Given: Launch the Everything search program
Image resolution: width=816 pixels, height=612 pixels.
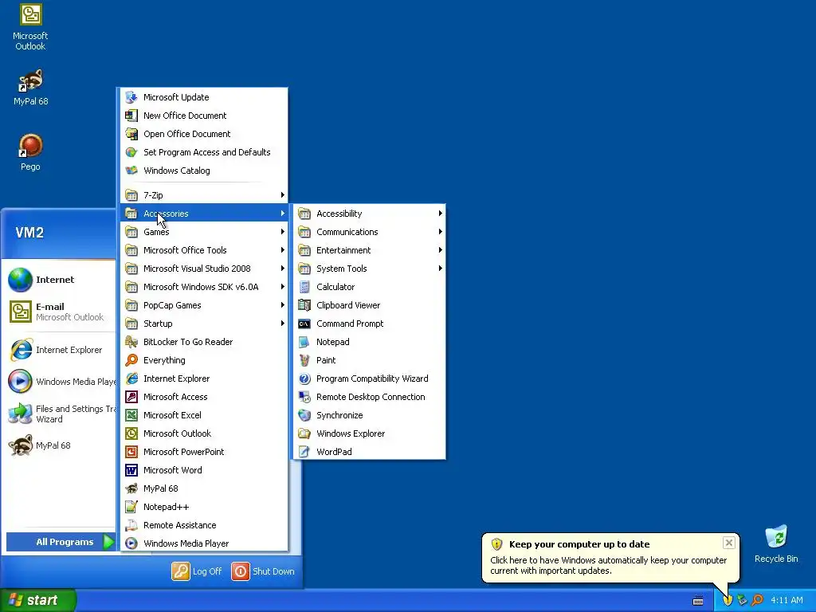Looking at the screenshot, I should 203,360.
